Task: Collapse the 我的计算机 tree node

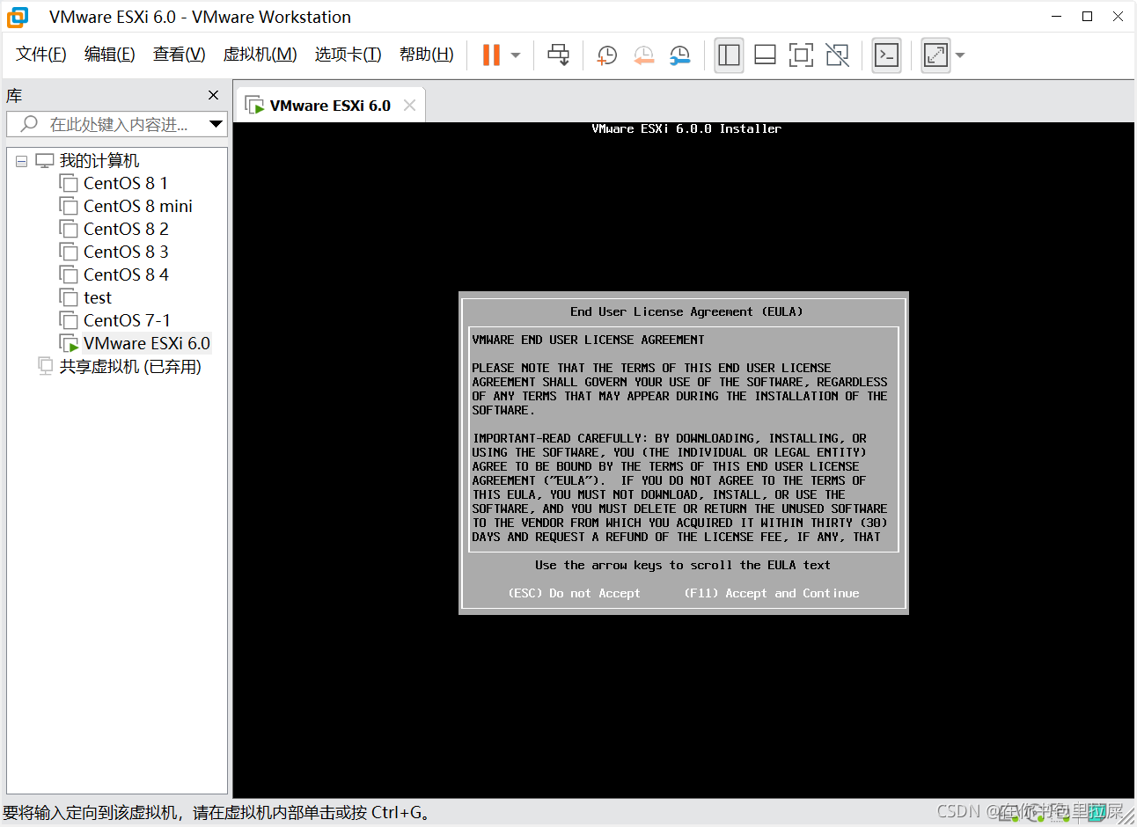Action: point(22,161)
